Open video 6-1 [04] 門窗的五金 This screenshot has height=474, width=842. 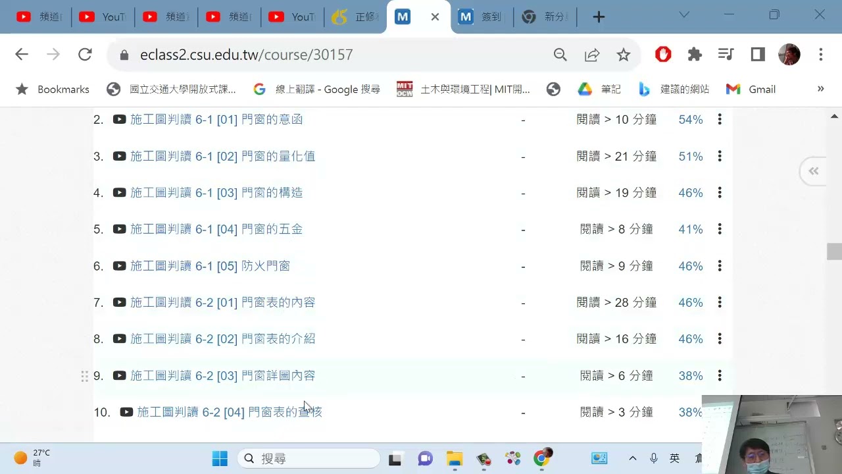(x=216, y=229)
